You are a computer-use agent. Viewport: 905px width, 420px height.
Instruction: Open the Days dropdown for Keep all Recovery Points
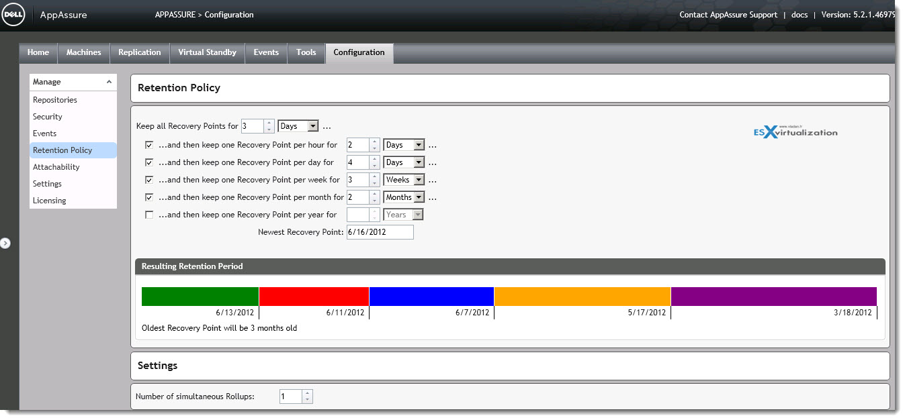[298, 126]
